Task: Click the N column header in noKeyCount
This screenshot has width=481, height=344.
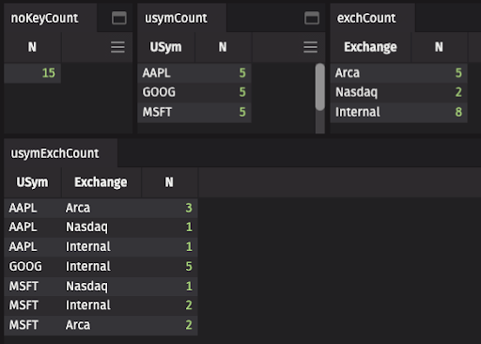Action: coord(32,47)
